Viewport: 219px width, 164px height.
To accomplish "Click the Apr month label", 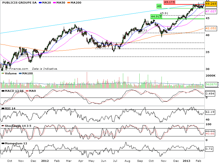I will pyautogui.click(x=81, y=161).
